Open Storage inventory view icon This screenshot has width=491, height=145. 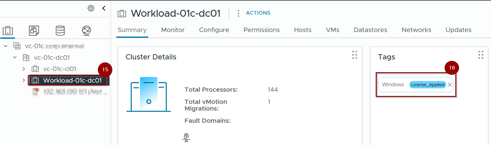(60, 30)
